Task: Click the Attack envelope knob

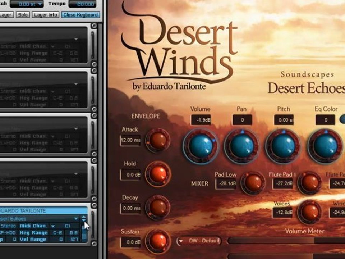Action: coord(157,141)
